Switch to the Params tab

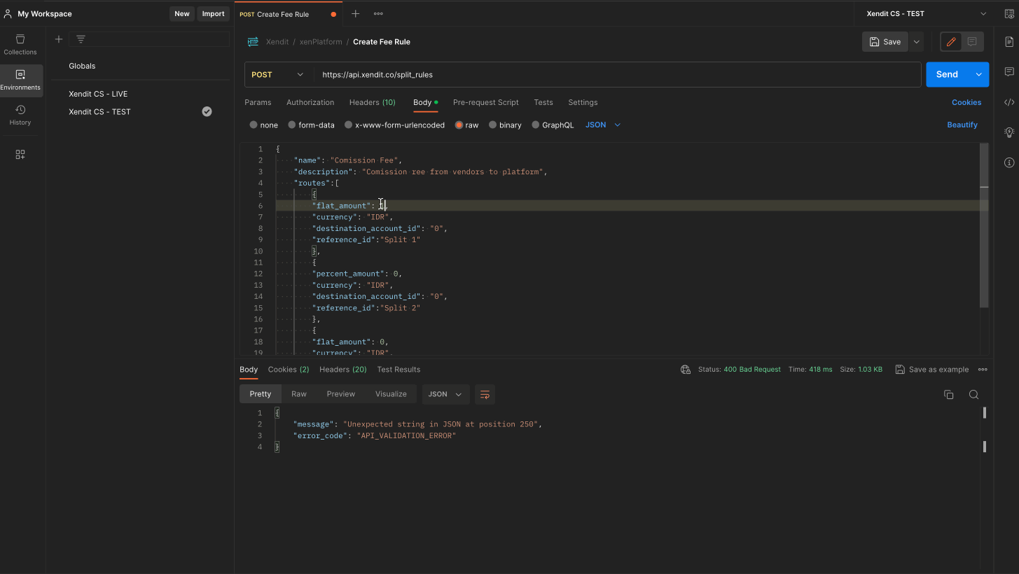pos(258,102)
